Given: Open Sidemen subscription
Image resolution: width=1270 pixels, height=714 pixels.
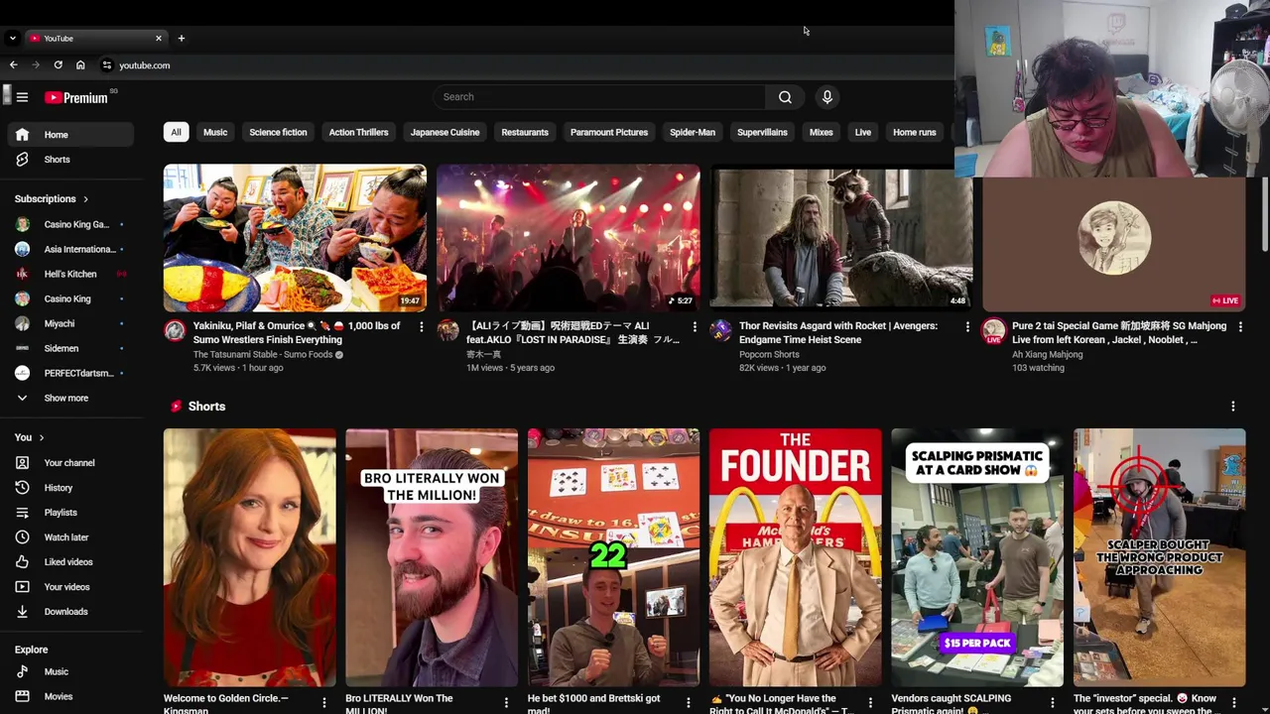Looking at the screenshot, I should (x=69, y=349).
